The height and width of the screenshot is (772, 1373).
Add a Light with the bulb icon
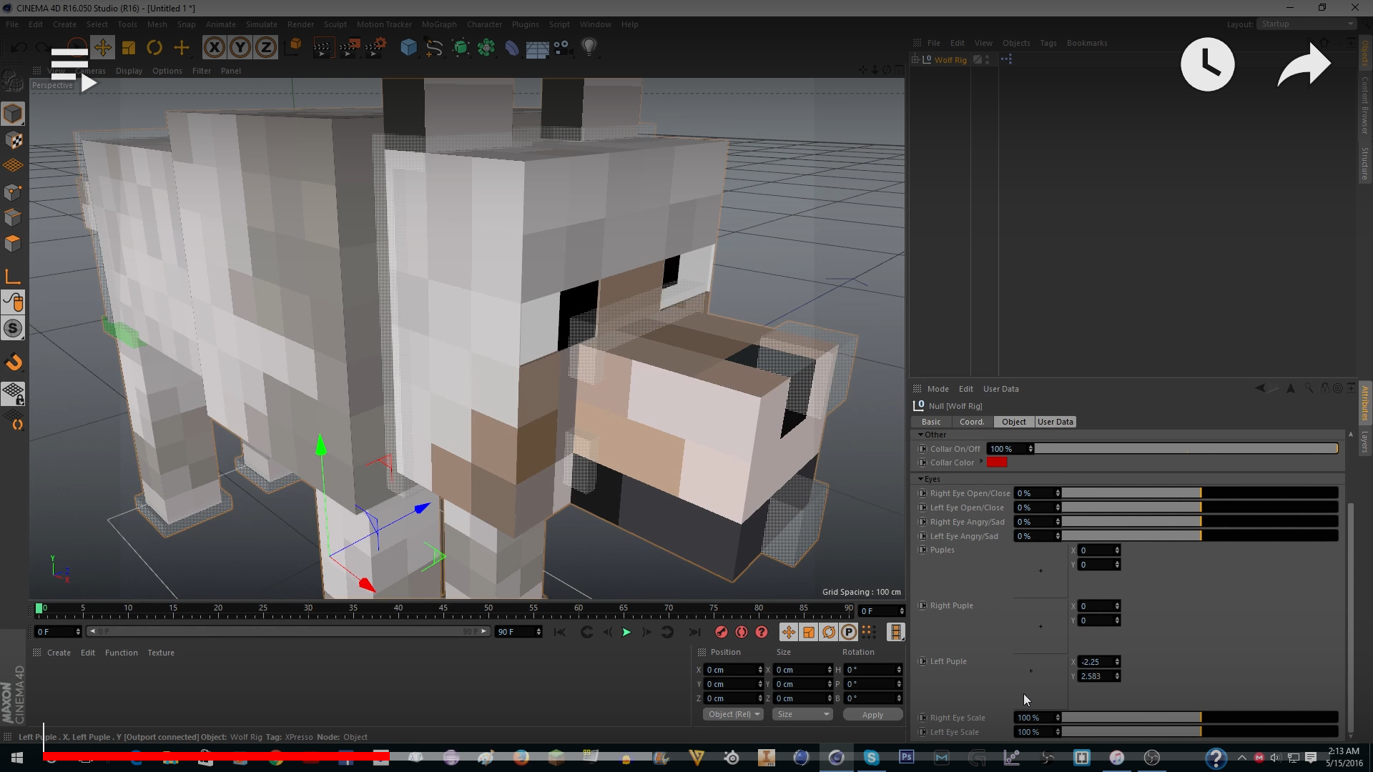tap(589, 48)
